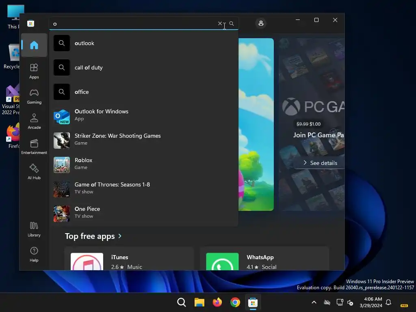Click the WhatsApp green app icon
Screen dimensions: 416x312
222,262
